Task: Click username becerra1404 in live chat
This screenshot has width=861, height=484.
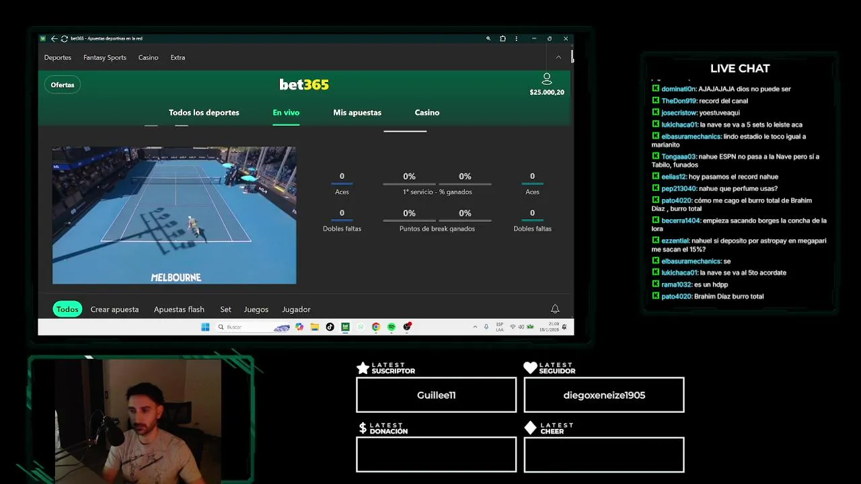Action: click(x=681, y=220)
